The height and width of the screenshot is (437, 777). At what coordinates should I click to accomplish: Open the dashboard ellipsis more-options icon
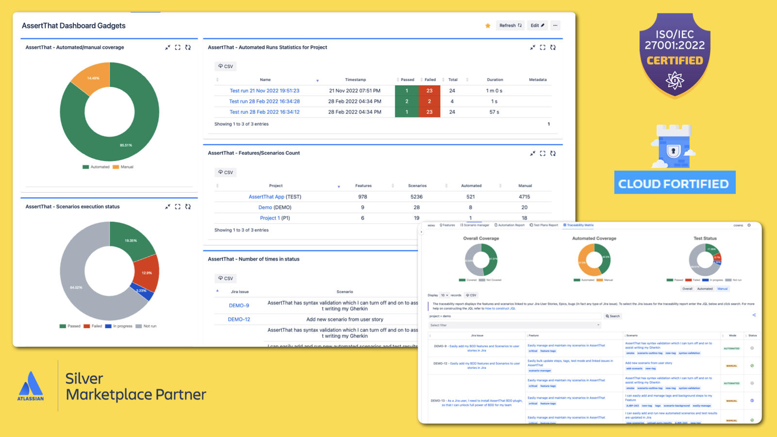555,25
